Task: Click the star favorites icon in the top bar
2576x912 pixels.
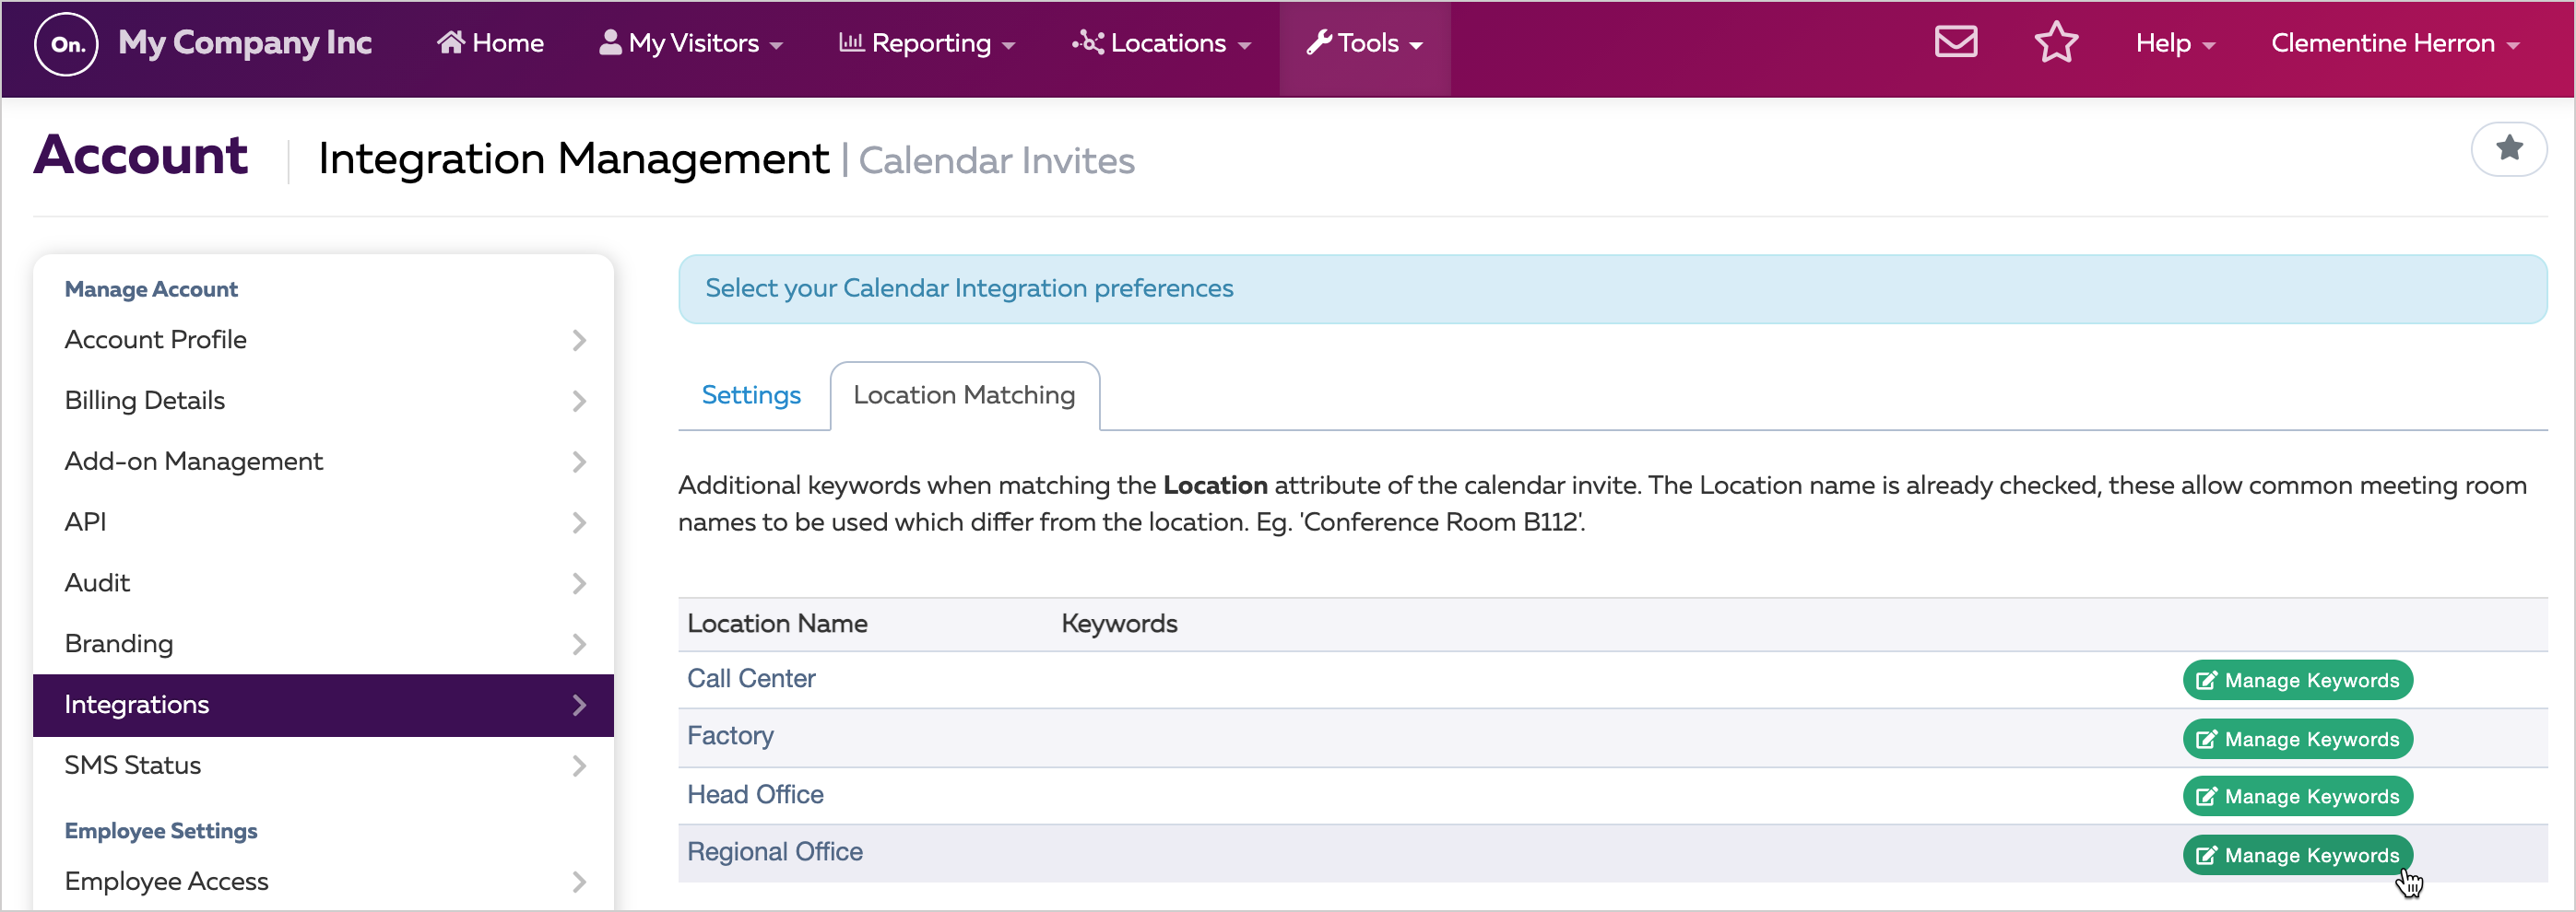Action: coord(2056,42)
